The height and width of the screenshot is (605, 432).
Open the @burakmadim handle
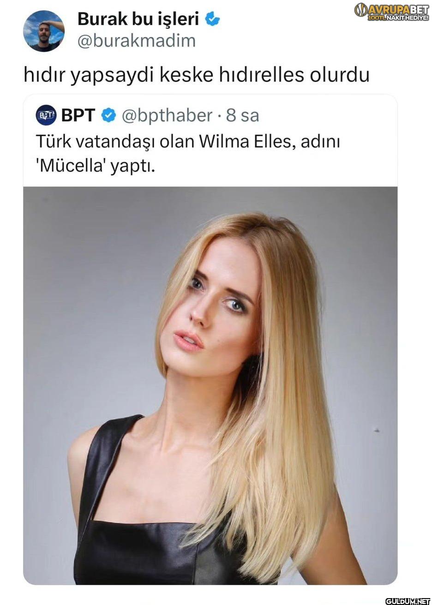136,41
